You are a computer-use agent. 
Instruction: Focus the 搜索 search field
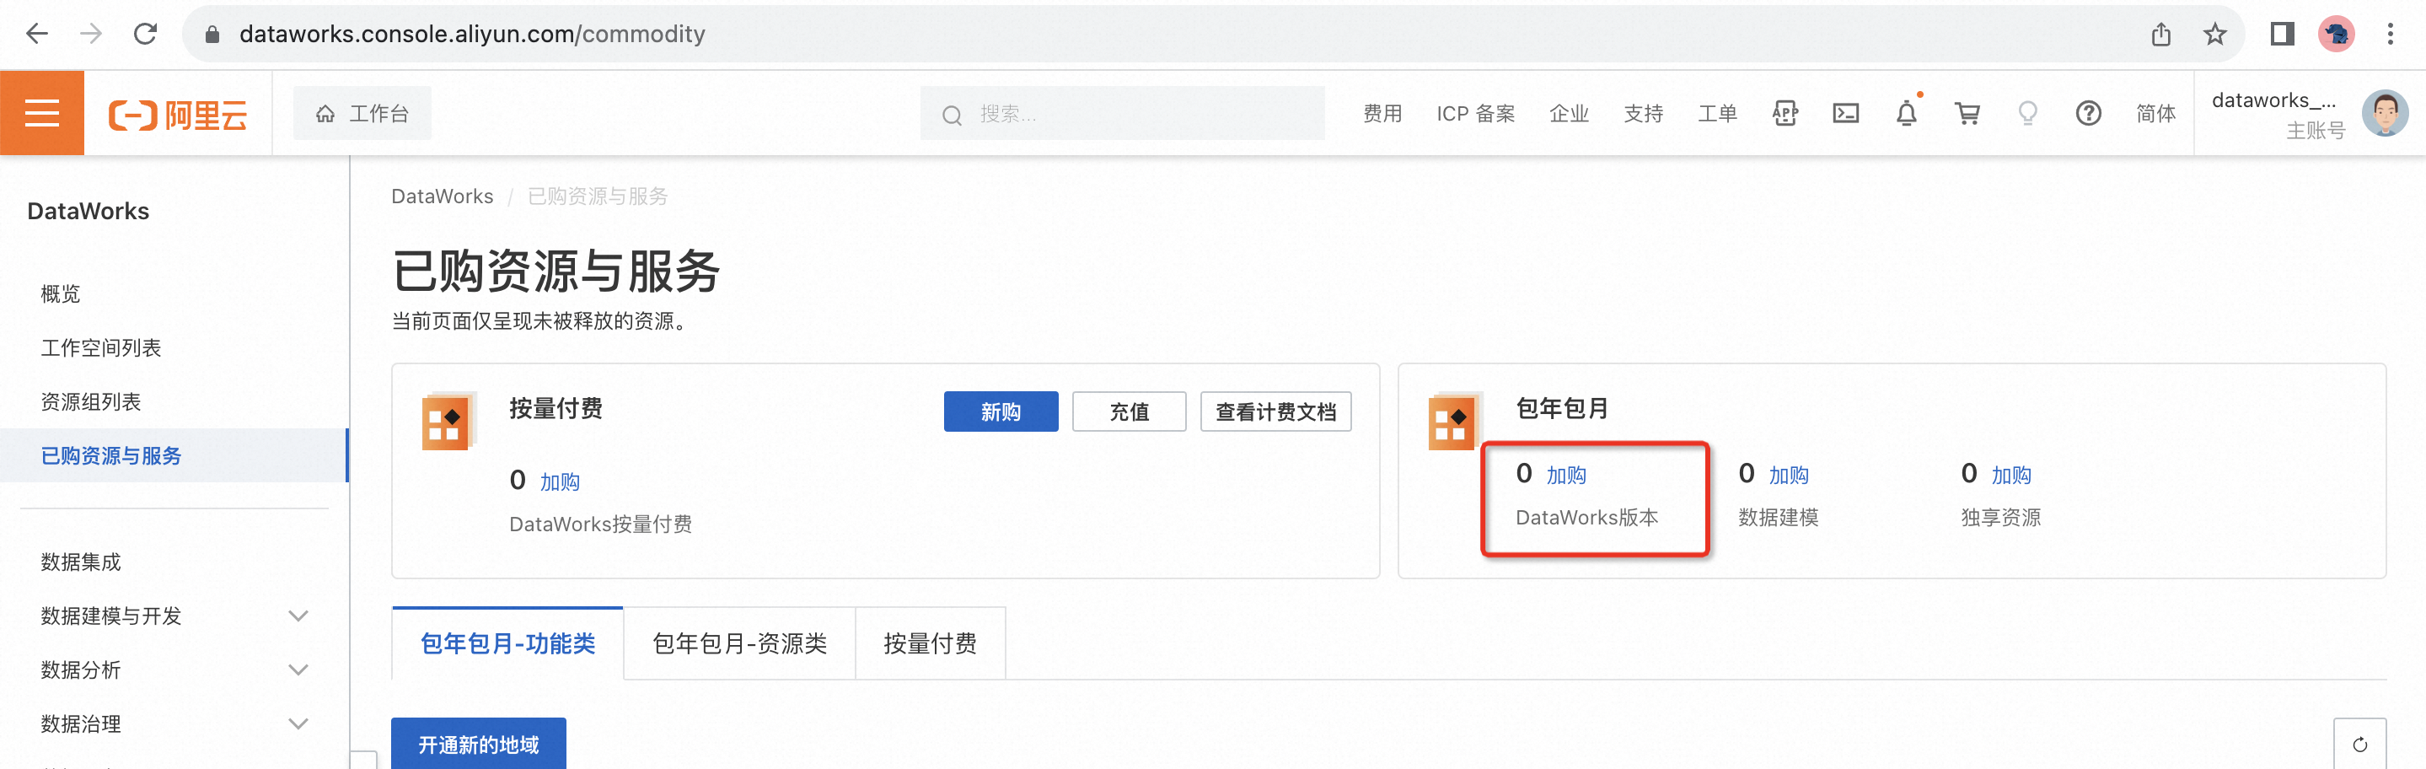pos(1122,113)
